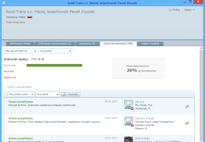Click the Wyświetl button

[71, 94]
